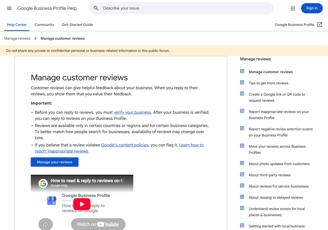328x230 pixels.
Task: Switch to the Help Center tab
Action: [x=17, y=25]
